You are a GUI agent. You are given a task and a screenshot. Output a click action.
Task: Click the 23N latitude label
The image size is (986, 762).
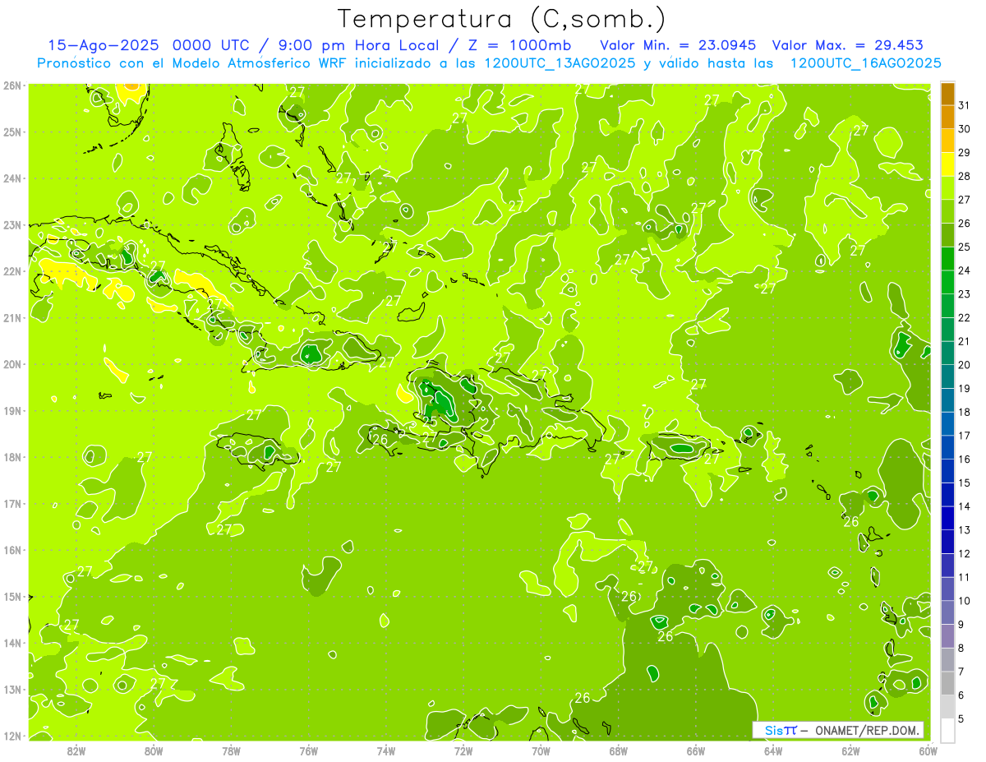12,224
